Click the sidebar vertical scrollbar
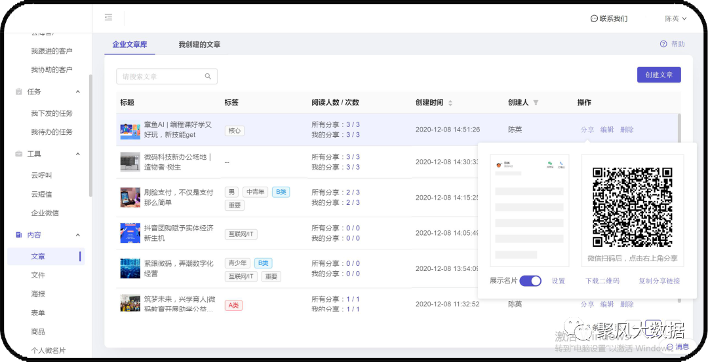Image resolution: width=708 pixels, height=362 pixels. (90, 136)
